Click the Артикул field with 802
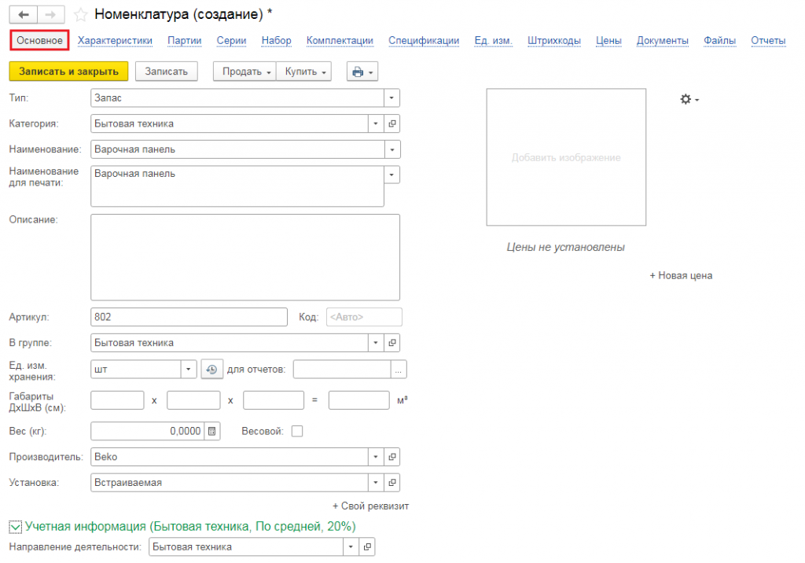Viewport: 805px width, 563px height. coord(189,317)
